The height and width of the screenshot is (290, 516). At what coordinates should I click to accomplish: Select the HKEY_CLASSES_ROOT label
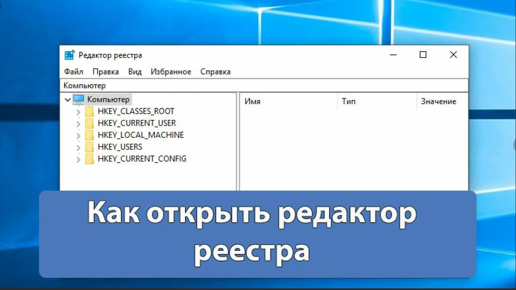coord(136,111)
